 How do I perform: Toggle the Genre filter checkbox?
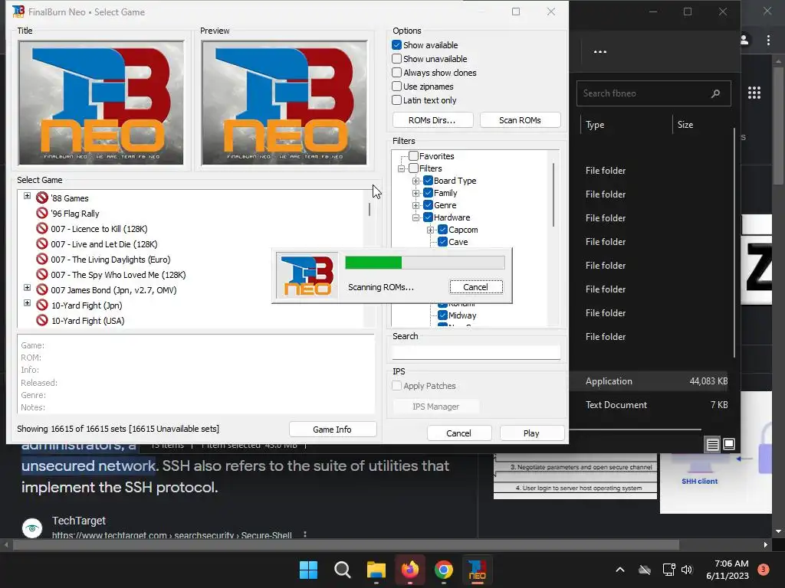pyautogui.click(x=428, y=205)
